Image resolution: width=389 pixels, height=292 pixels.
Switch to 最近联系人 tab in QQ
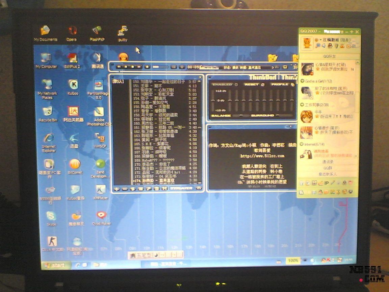tap(328, 174)
